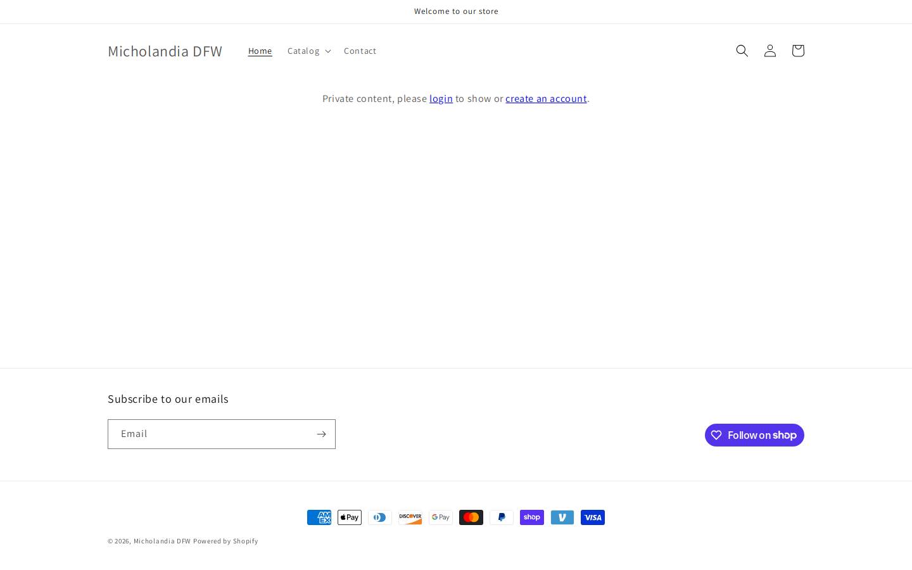Open the account login person icon
912x570 pixels.
(769, 51)
